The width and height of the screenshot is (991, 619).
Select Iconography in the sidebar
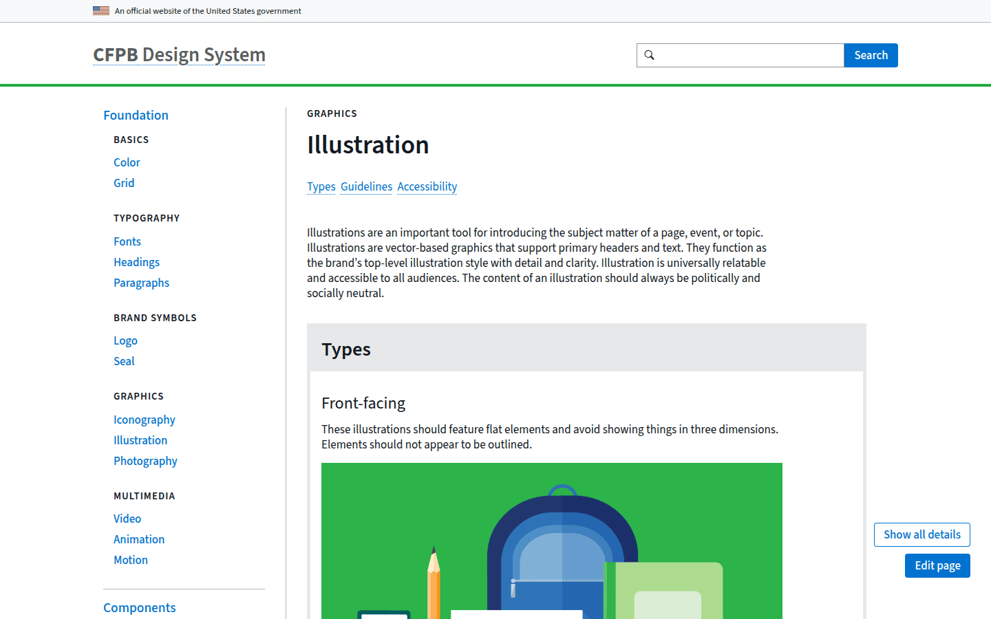point(145,420)
